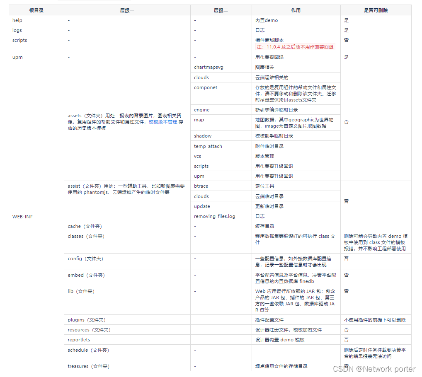
Task: Select the 层级二 column header
Action: [x=220, y=10]
